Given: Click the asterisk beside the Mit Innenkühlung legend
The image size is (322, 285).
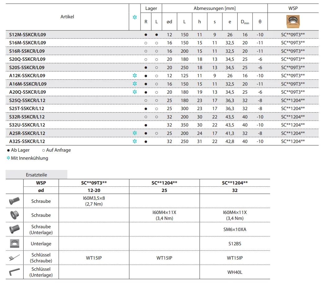Looking at the screenshot, I should coord(8,158).
